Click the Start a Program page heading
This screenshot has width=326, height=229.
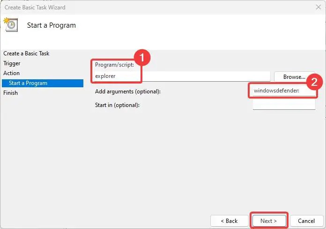pos(52,25)
